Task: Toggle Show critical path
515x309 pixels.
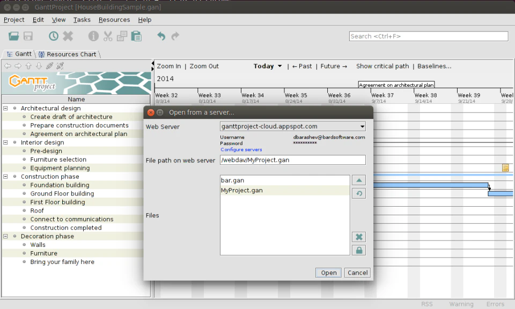Action: (382, 66)
